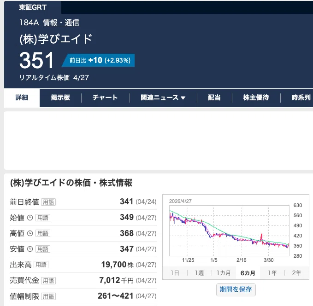Expand the 関連ニュース dropdown menu
The image size is (313, 306).
163,98
